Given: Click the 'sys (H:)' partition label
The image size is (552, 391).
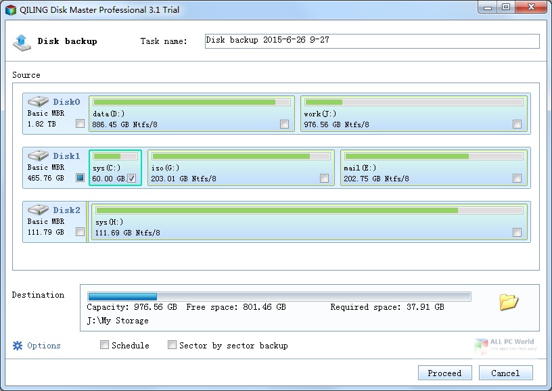Looking at the screenshot, I should (x=109, y=222).
